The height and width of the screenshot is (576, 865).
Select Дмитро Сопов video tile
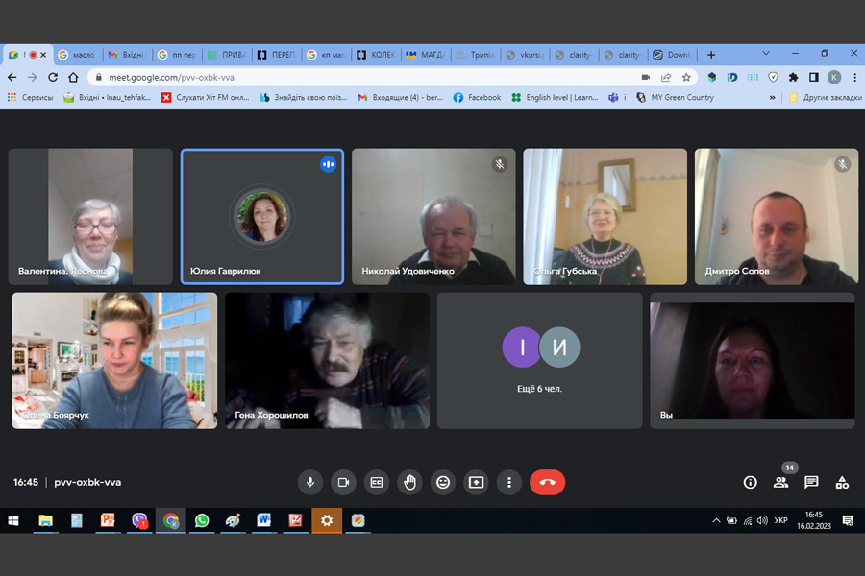tap(777, 217)
